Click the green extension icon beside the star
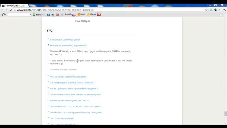227x128 pixels. tap(211, 10)
